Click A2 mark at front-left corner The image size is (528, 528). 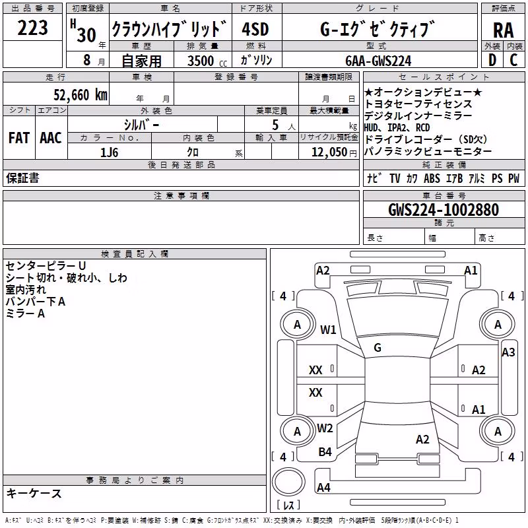coord(323,271)
